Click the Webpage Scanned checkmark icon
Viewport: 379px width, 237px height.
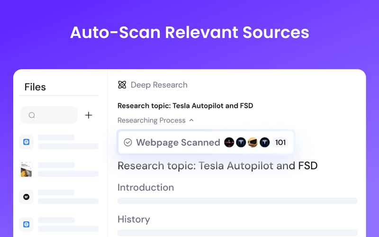coord(128,143)
